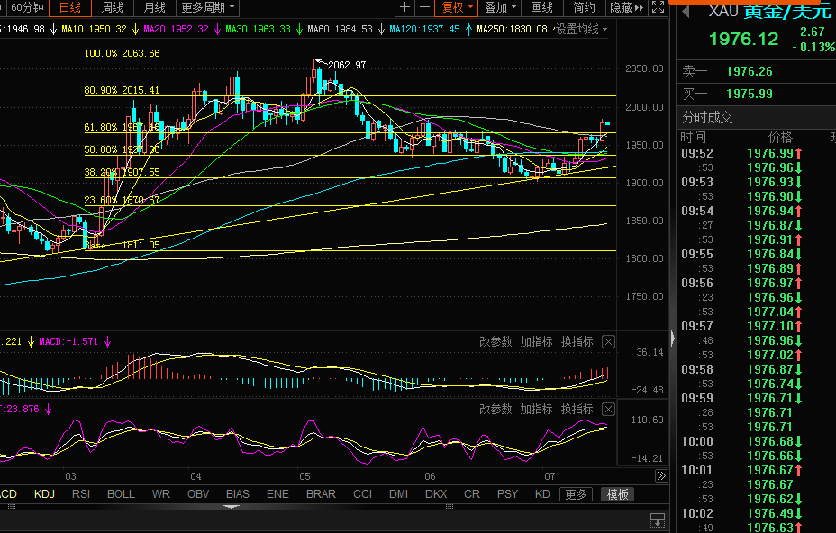Screen dimensions: 836x533
Task: Close the MACD indicator panel
Action: click(608, 342)
